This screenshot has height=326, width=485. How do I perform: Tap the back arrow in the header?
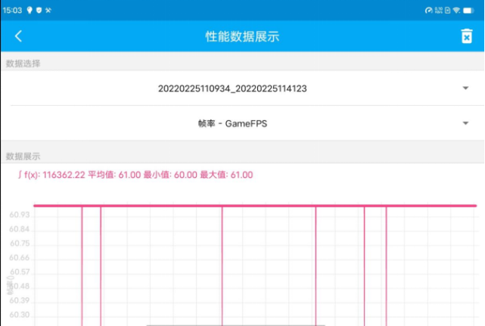pyautogui.click(x=19, y=36)
